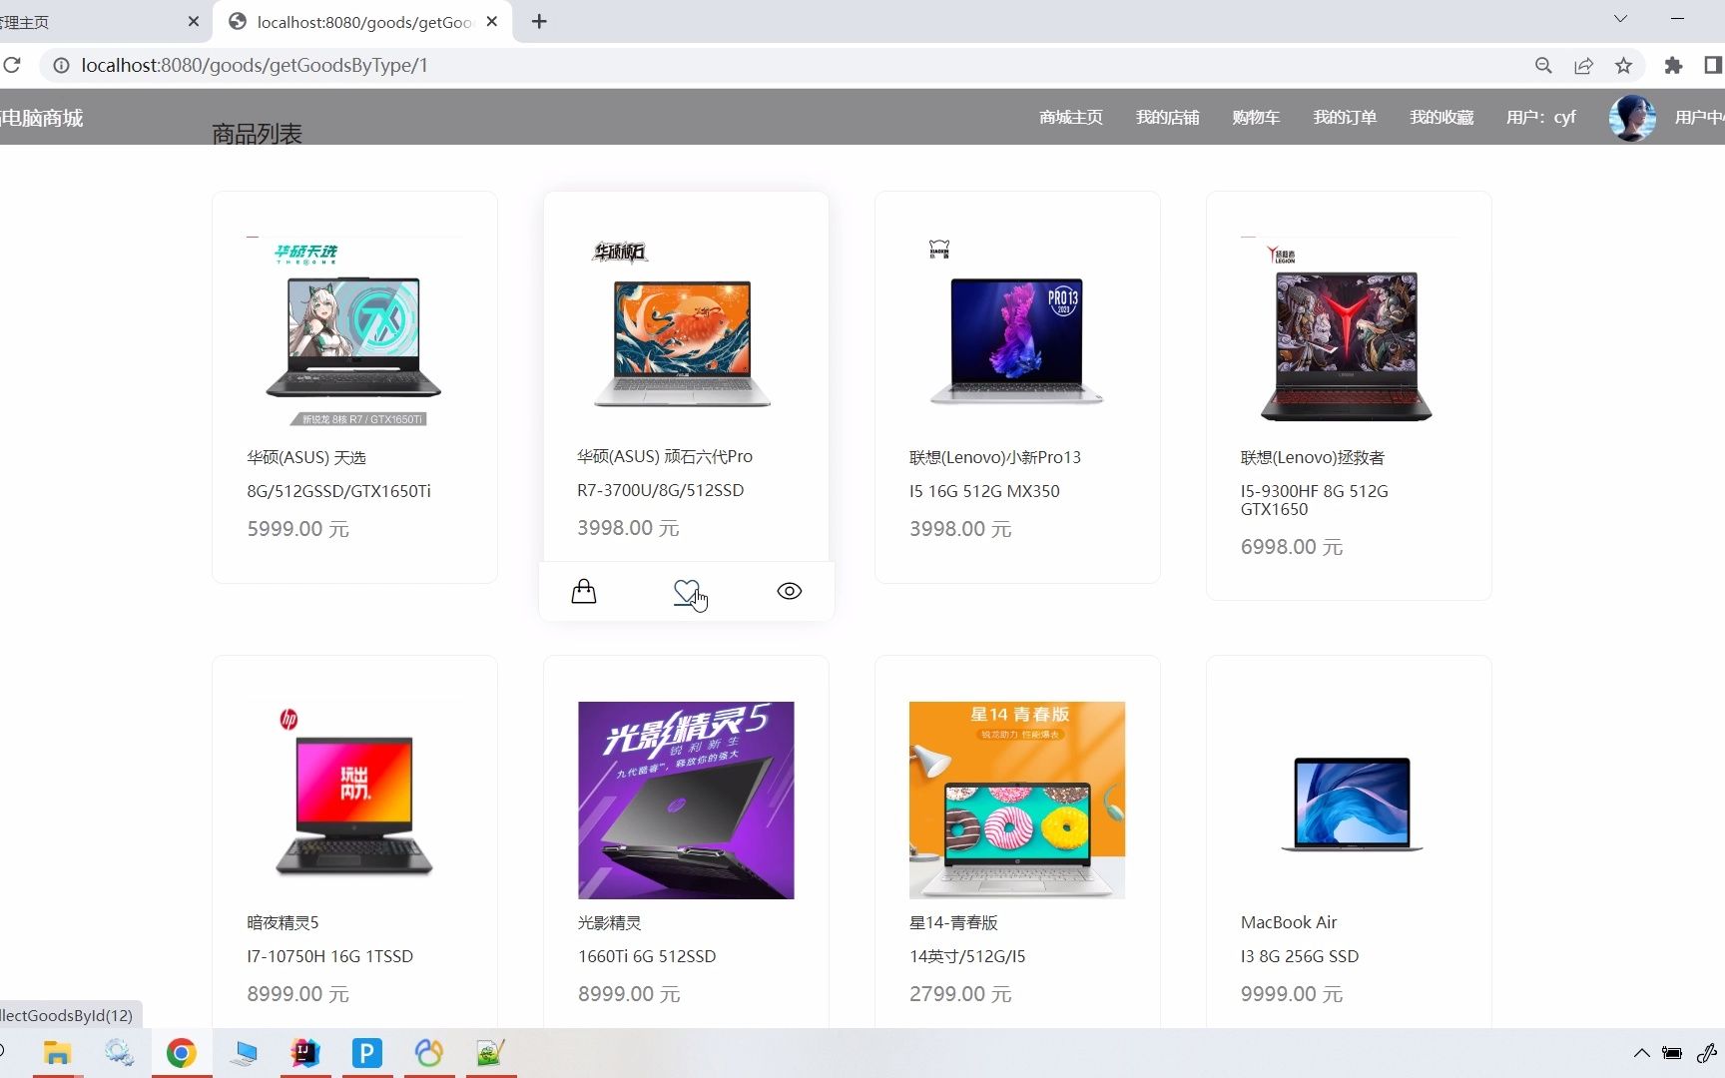Open IntelliJ IDEA from the taskbar
Screen dimensions: 1725x1078
(x=305, y=1053)
